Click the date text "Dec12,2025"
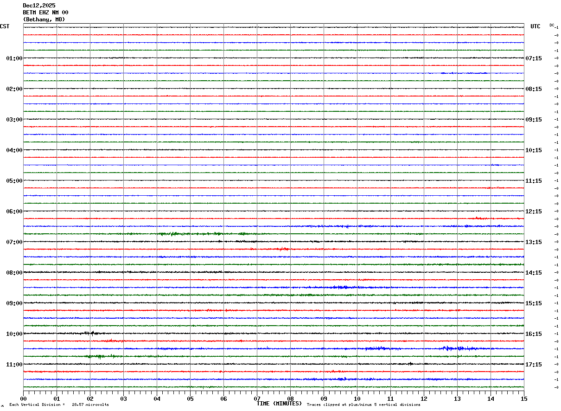The height and width of the screenshot is (411, 561). 39,6
